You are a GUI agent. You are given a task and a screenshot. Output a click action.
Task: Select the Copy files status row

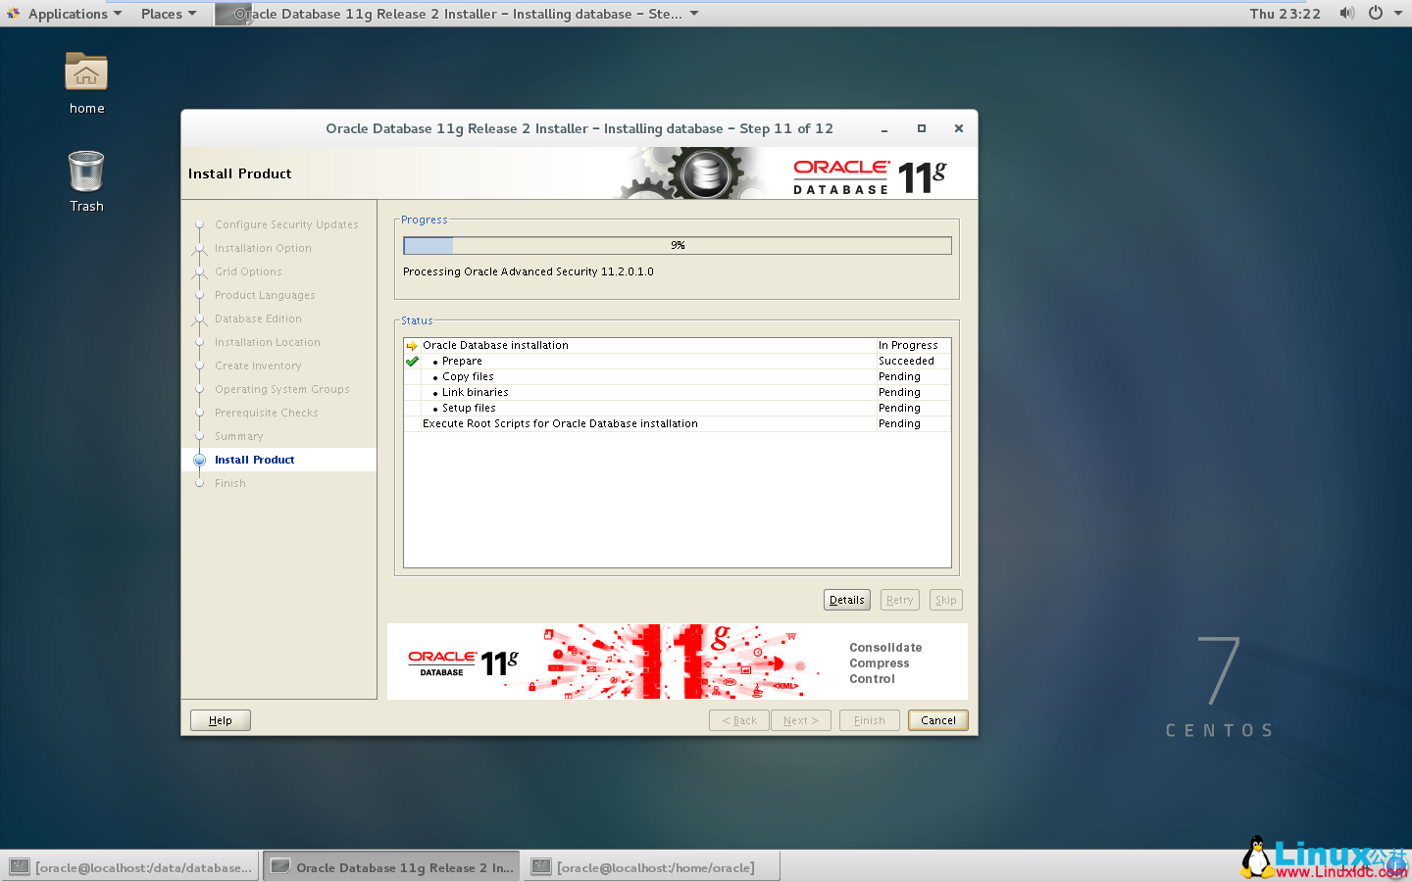click(x=677, y=376)
